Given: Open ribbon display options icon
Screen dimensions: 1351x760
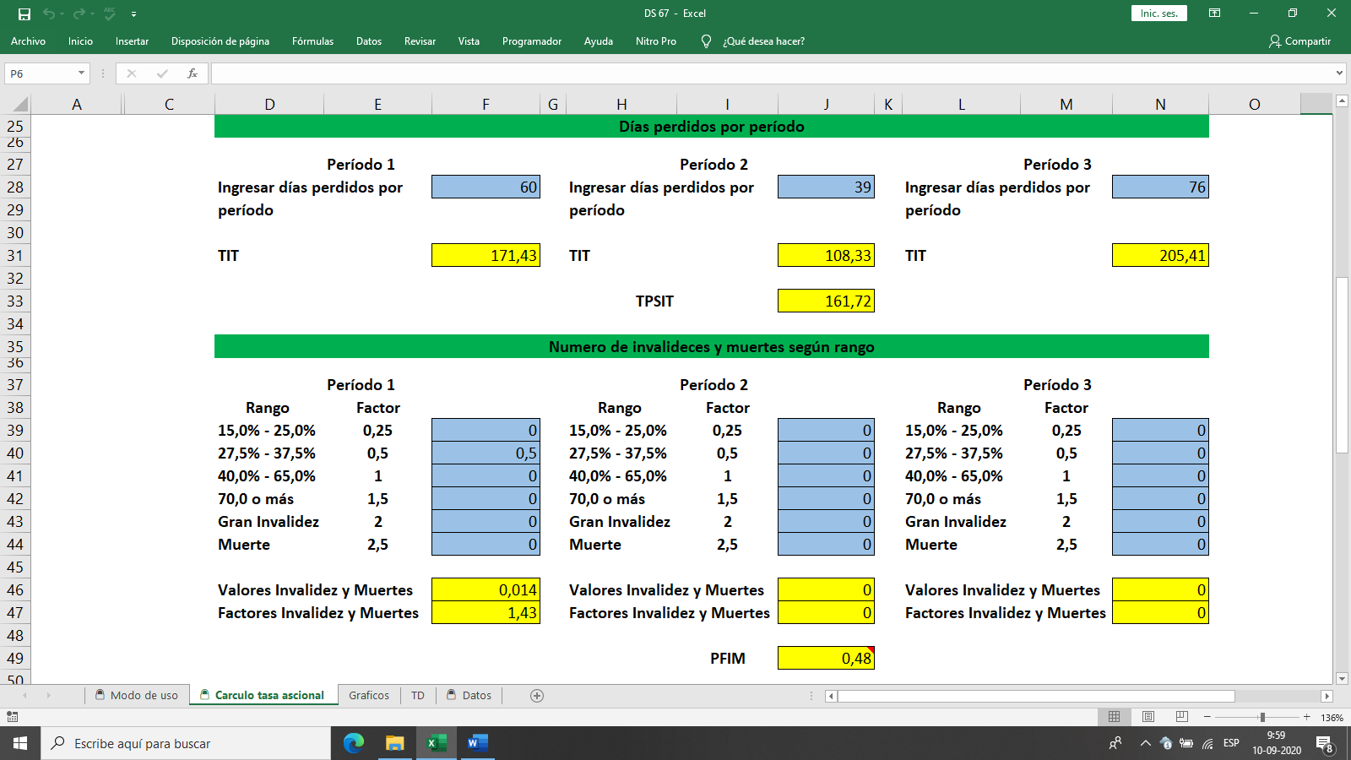Looking at the screenshot, I should coord(1214,14).
